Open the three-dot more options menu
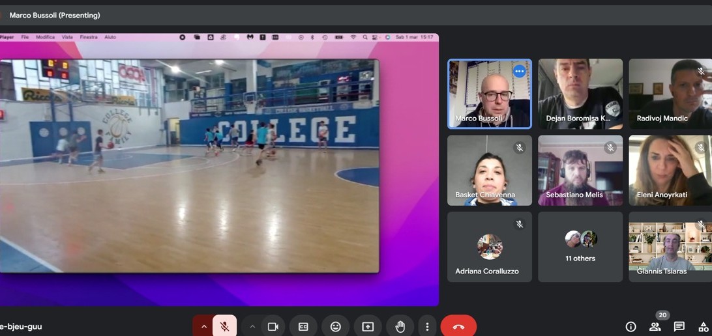This screenshot has height=336, width=712. (x=427, y=326)
